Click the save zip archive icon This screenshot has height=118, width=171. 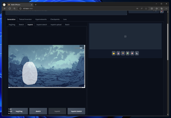coord(123,53)
